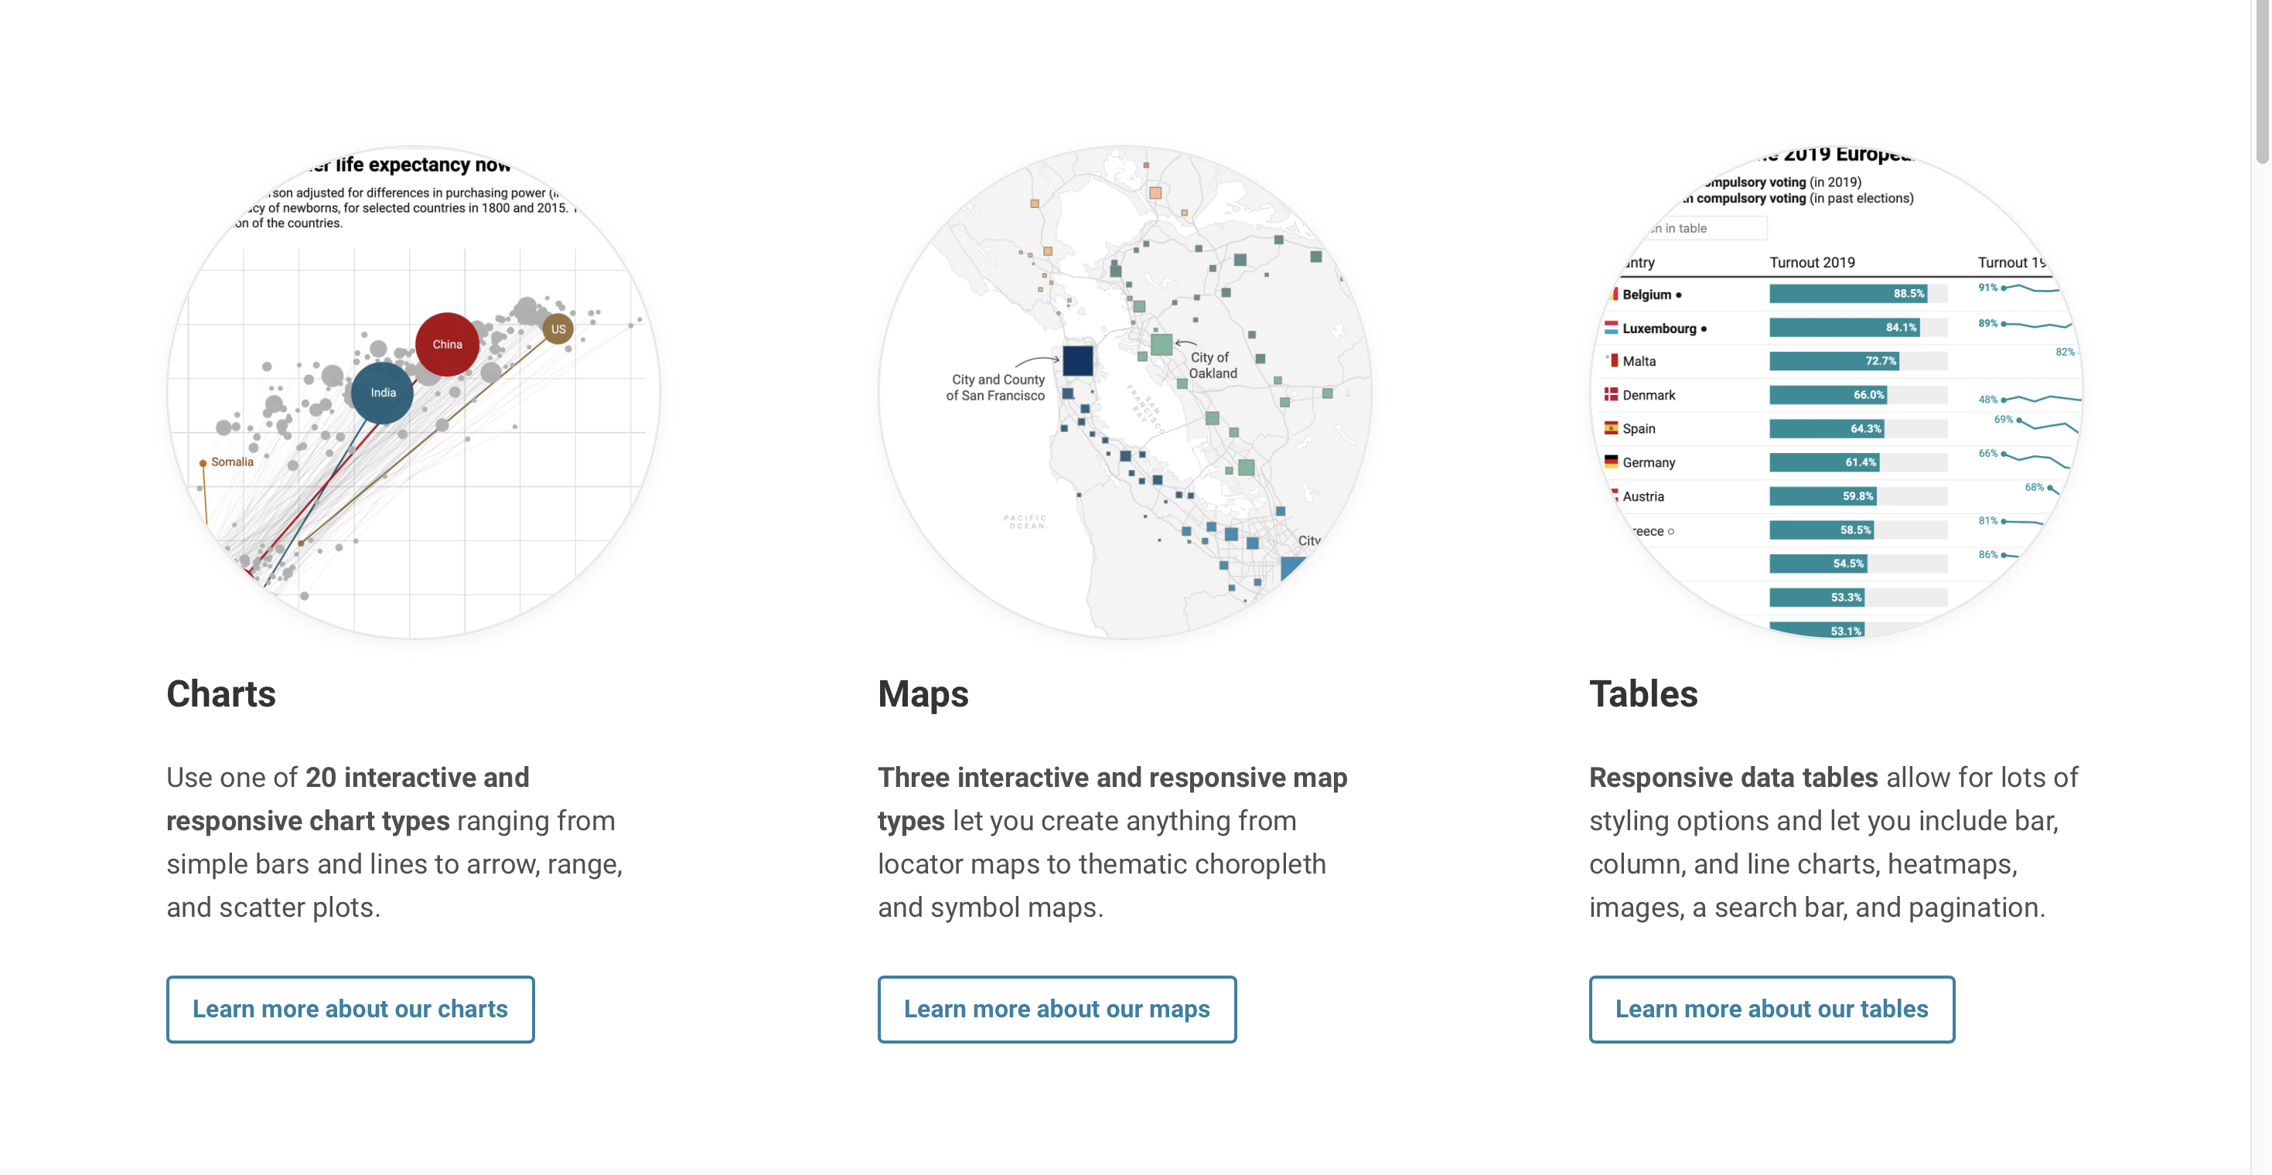Click Learn more about our tables button
Screen dimensions: 2272x1175
(x=1771, y=1008)
